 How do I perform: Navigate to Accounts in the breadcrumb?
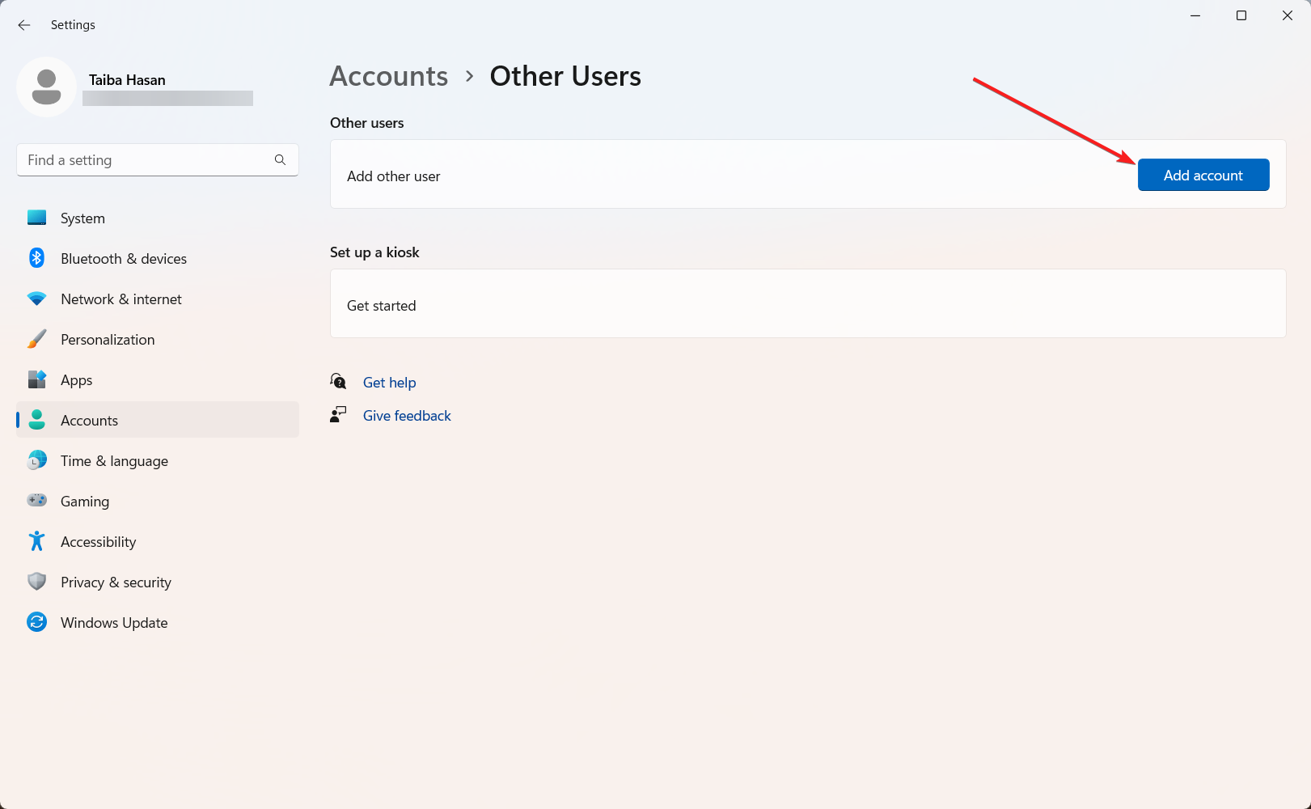coord(388,76)
